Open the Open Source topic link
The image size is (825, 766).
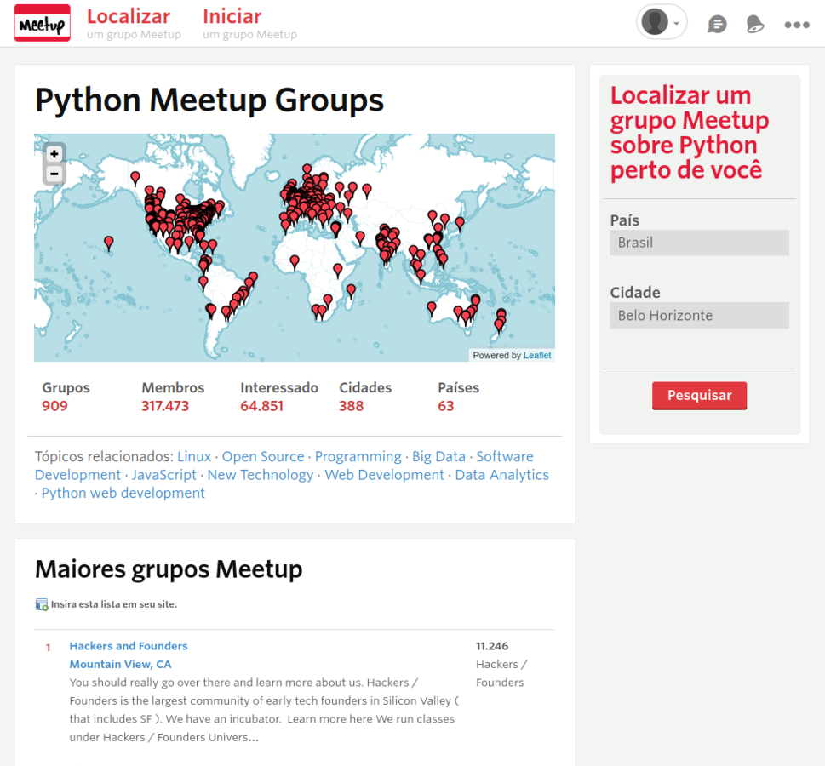pos(263,456)
